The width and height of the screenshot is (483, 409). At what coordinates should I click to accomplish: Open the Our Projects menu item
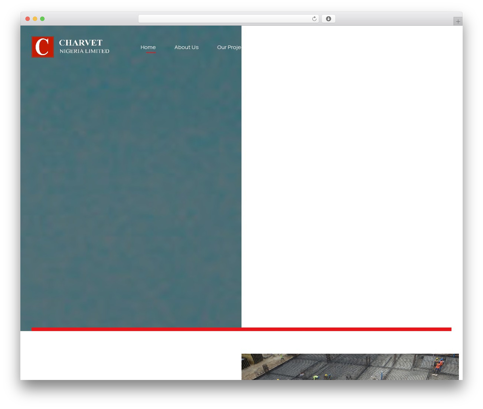click(x=229, y=47)
